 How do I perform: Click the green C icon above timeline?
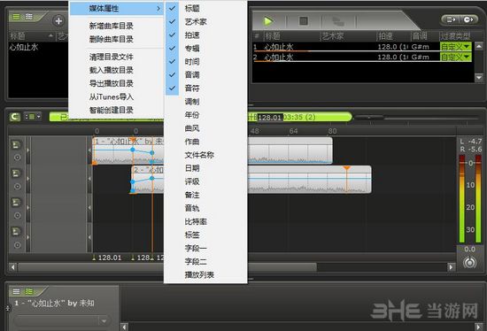pyautogui.click(x=15, y=117)
